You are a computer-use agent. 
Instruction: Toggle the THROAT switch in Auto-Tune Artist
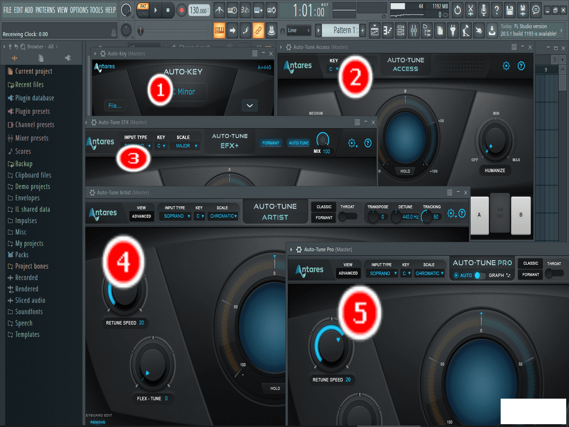tap(347, 216)
